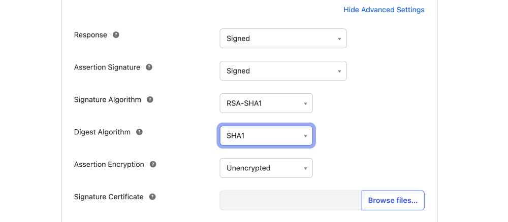The image size is (508, 222).
Task: Click the Digest Algorithm label text
Action: click(x=103, y=132)
